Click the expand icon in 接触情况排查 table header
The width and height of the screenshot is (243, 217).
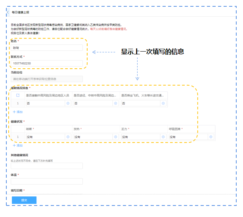coord(17,96)
